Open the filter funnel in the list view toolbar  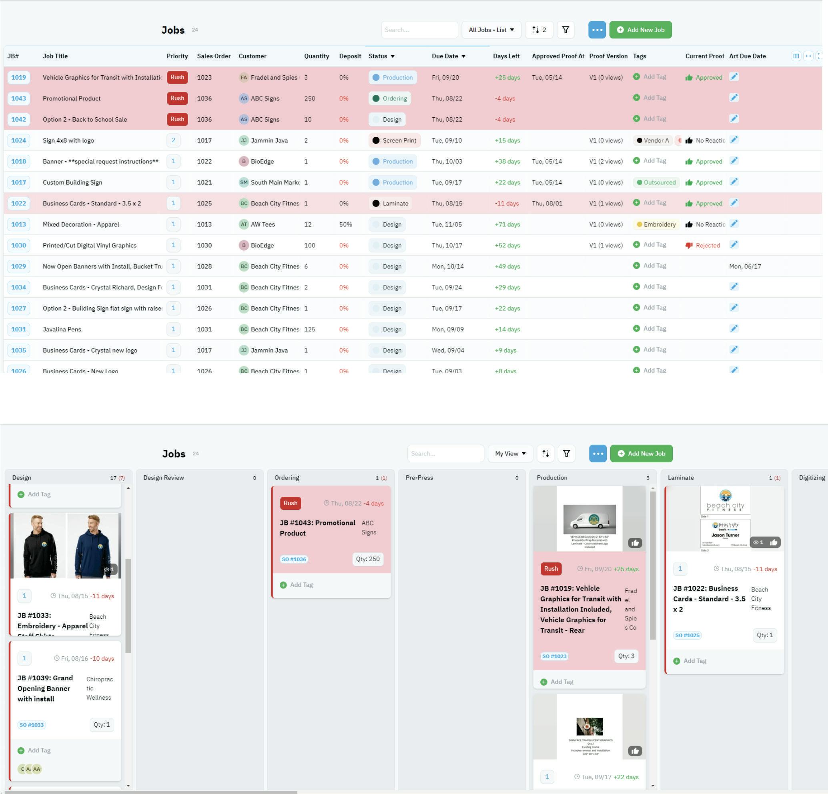pos(565,30)
